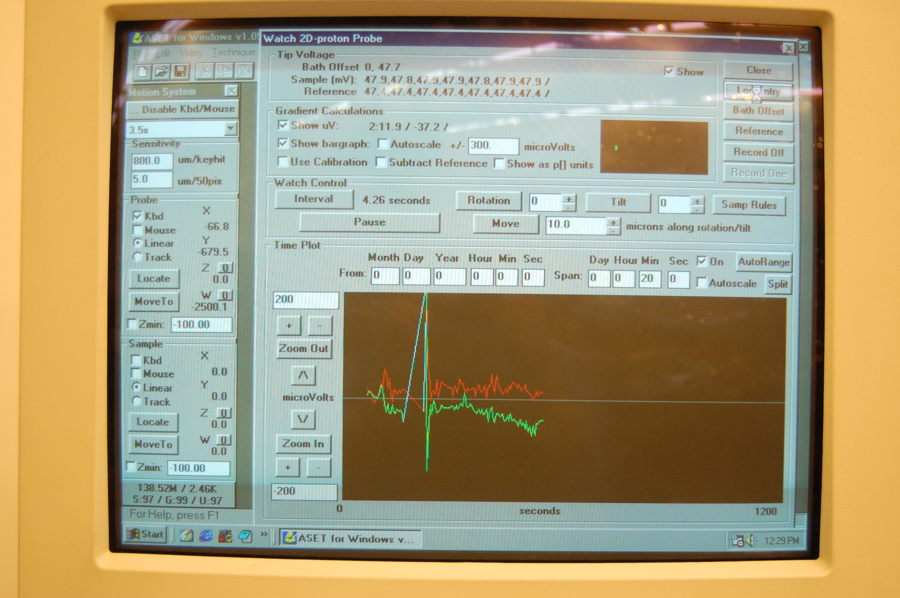
Task: Click the scroll-up caret button above microVolts
Action: tap(303, 375)
